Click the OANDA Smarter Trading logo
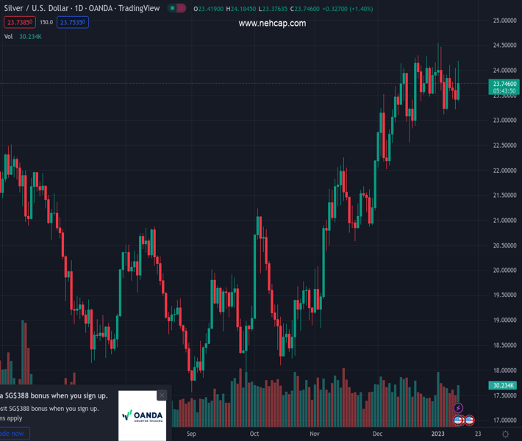Image resolution: width=522 pixels, height=441 pixels. coord(142,416)
